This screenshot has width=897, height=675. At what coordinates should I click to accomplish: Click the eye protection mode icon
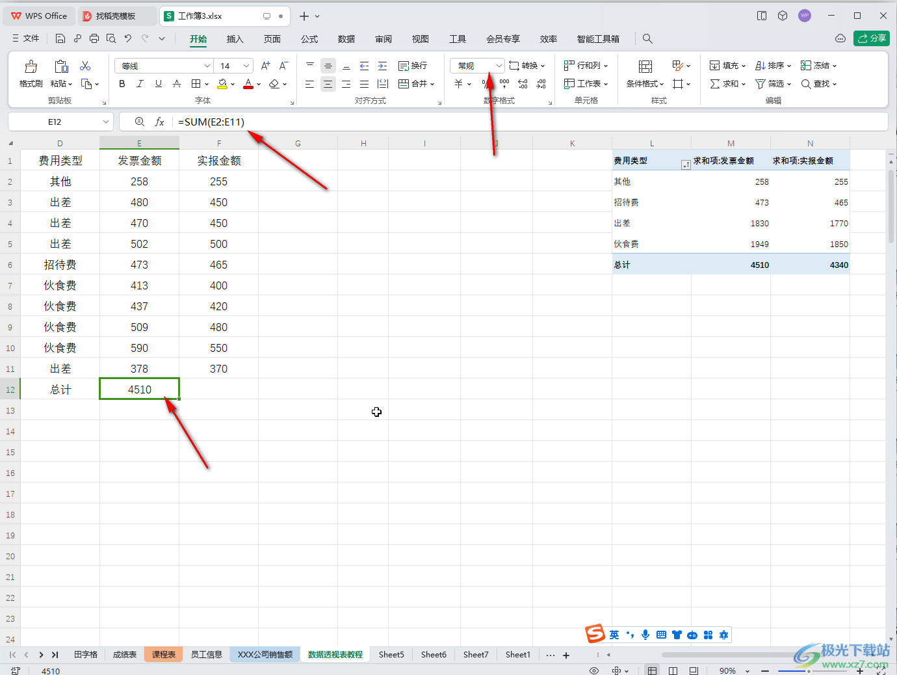(593, 670)
